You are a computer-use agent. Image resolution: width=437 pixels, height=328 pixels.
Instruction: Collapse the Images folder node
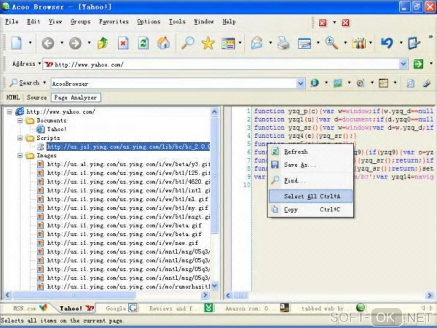point(20,155)
